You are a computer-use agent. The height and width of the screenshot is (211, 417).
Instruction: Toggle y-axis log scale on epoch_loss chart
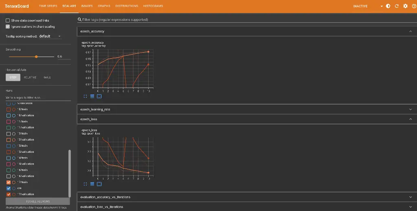click(x=92, y=184)
